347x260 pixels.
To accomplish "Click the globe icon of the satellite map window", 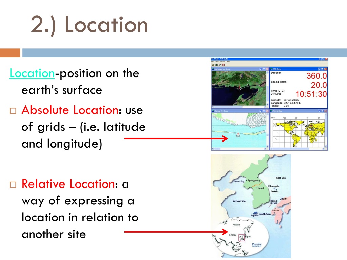I will [x=213, y=69].
